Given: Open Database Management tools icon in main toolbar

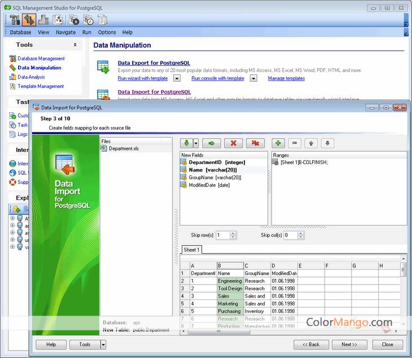Looking at the screenshot, I should [15, 20].
